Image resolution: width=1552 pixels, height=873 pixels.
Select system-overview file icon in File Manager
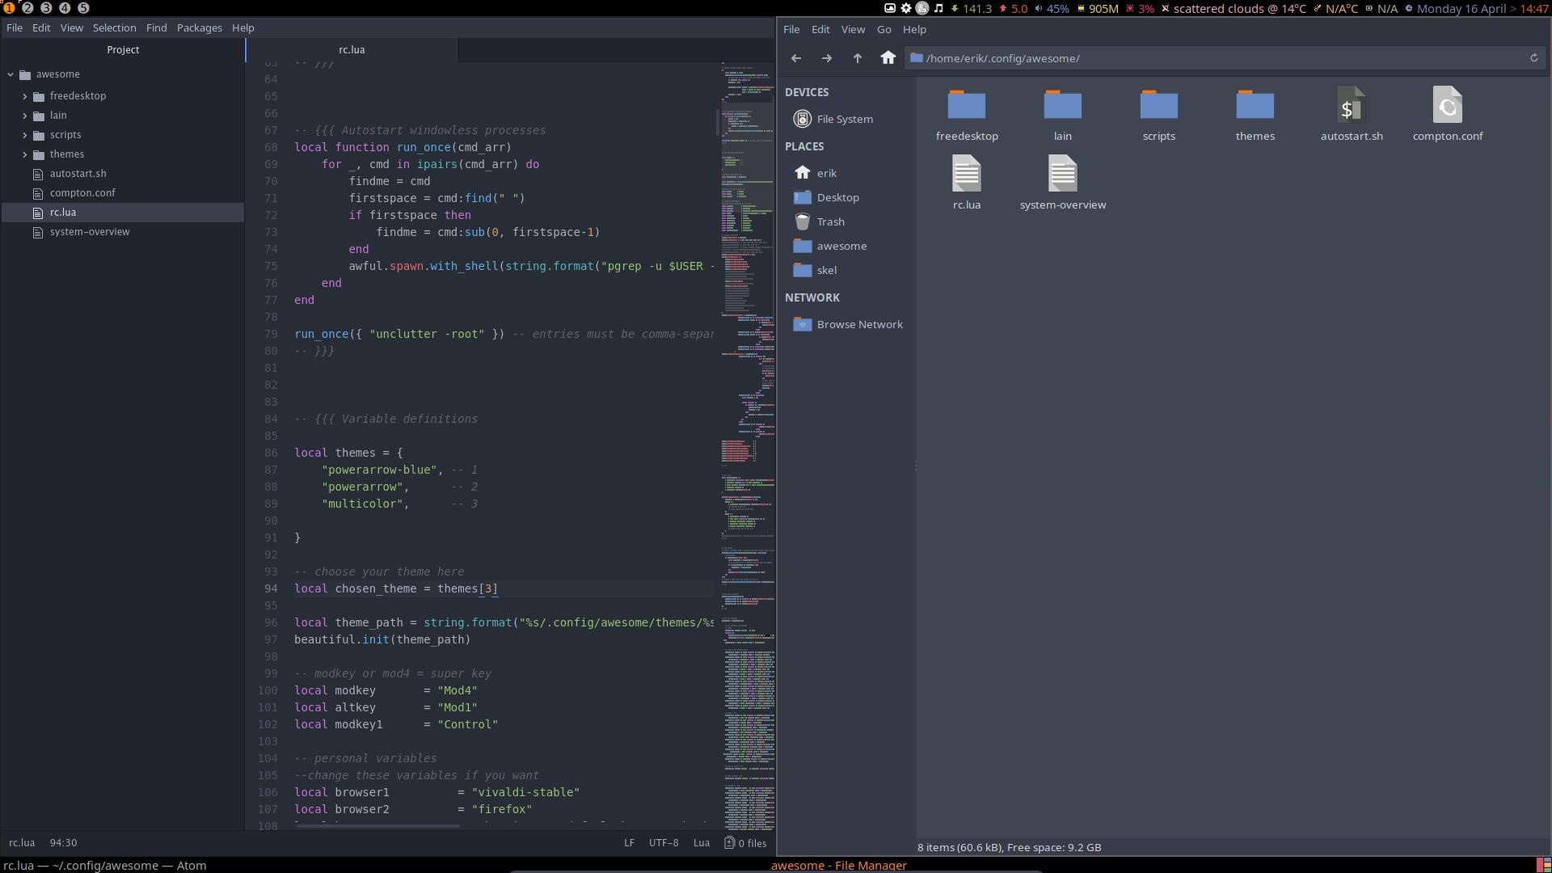[x=1063, y=174]
